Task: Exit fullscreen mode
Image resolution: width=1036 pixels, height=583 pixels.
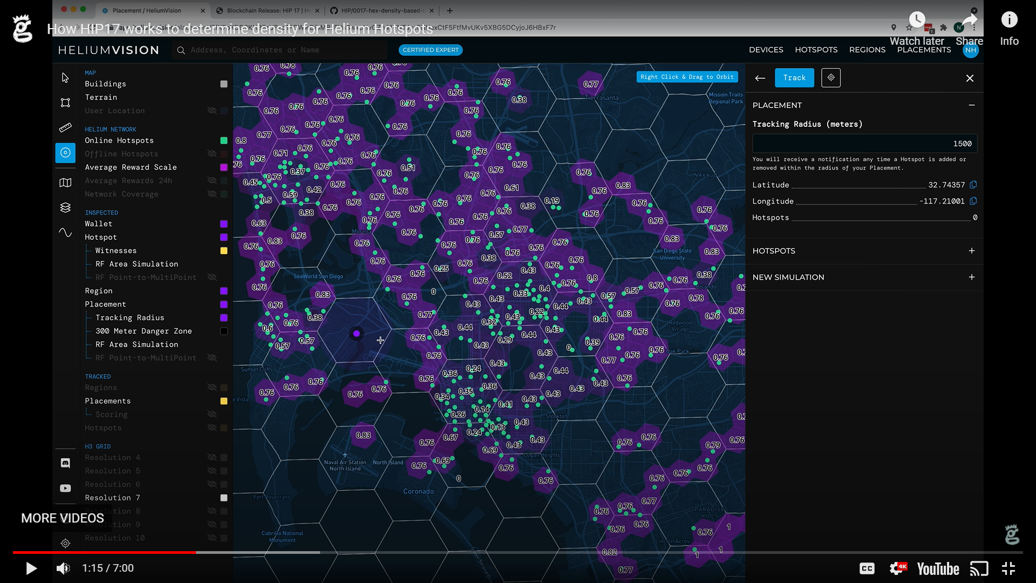Action: tap(1008, 568)
